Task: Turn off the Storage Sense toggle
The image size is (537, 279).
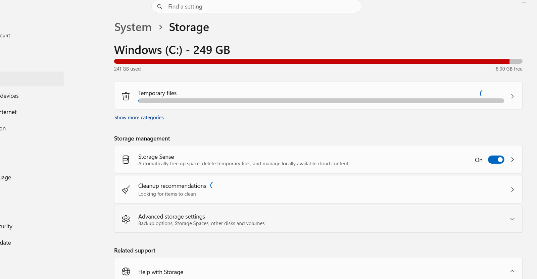Action: pos(496,160)
